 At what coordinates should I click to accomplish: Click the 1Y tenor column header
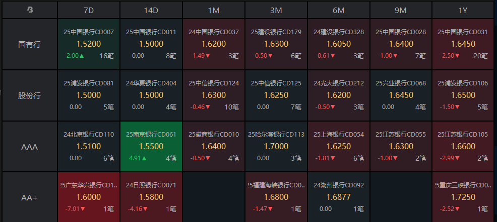click(x=463, y=10)
